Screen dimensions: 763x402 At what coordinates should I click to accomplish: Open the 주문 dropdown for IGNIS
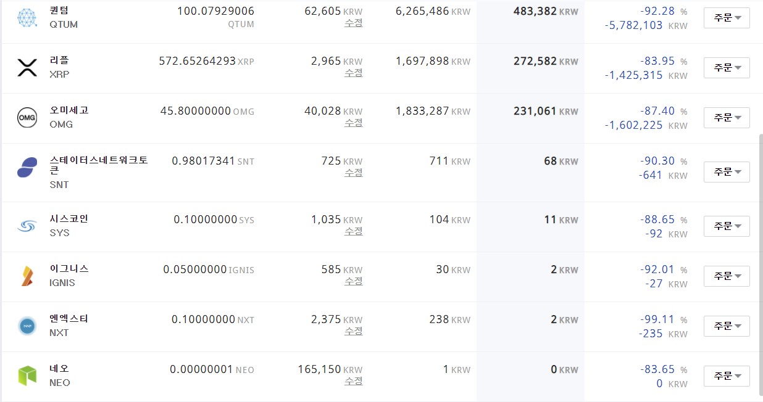pos(727,276)
